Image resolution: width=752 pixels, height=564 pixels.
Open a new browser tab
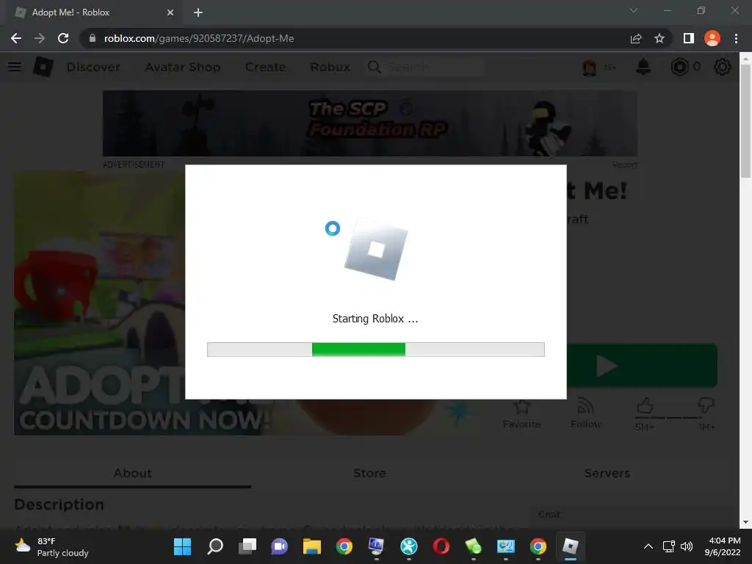click(x=198, y=12)
